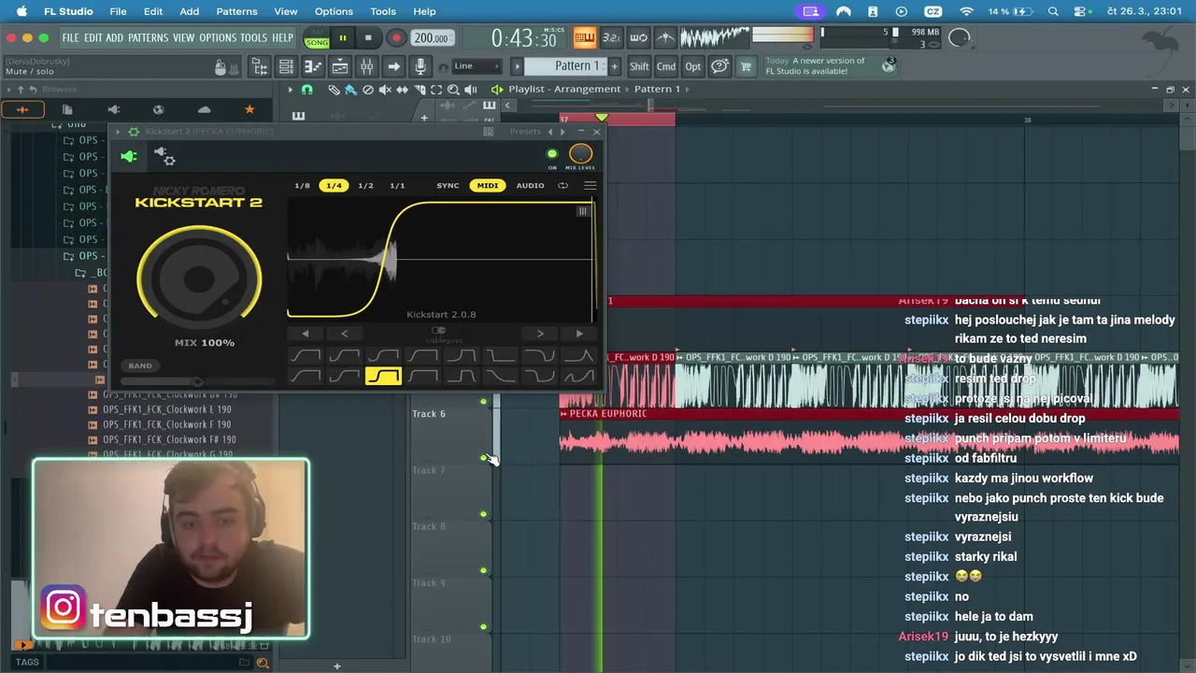Open Help in macOS menu bar
The image size is (1196, 673).
click(424, 11)
